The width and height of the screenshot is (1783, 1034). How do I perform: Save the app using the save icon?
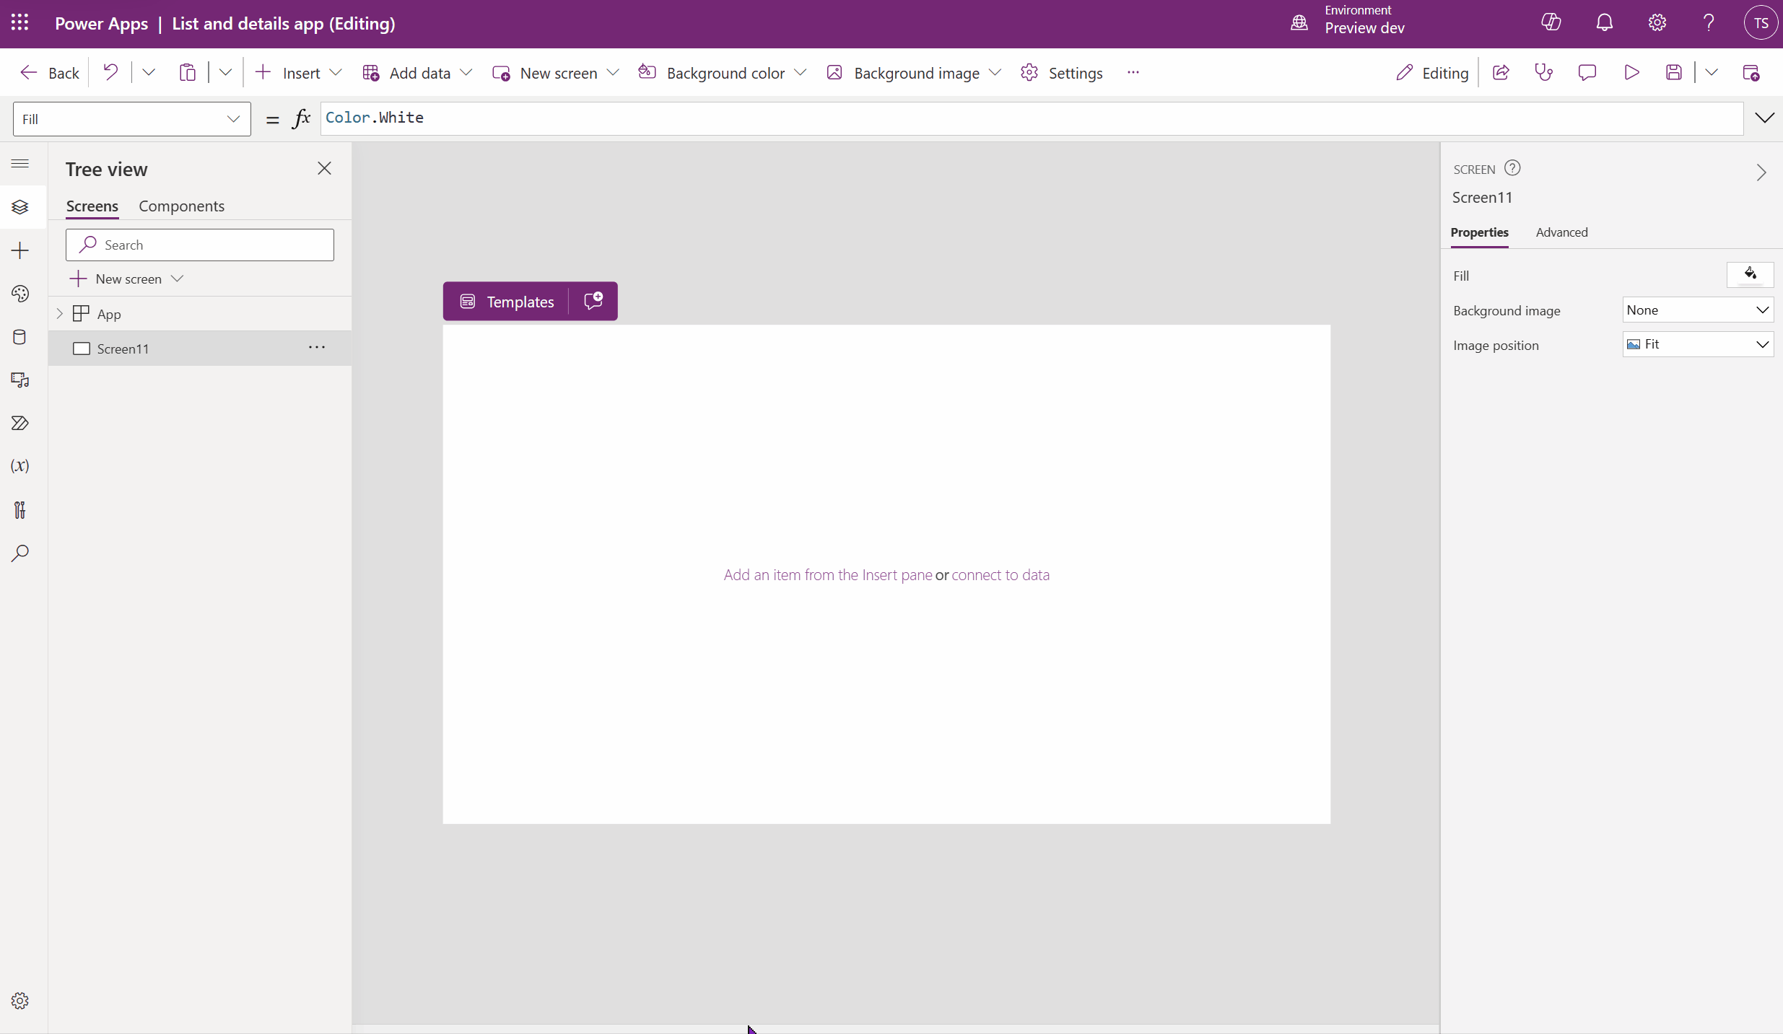(1673, 72)
